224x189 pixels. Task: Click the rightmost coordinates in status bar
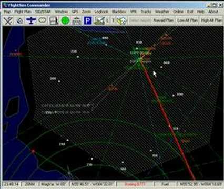[x=201, y=184]
